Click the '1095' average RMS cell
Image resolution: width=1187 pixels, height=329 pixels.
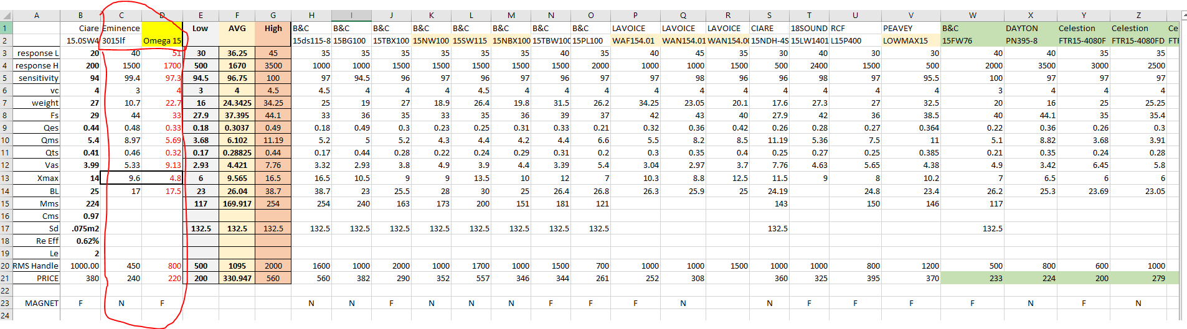tap(237, 266)
